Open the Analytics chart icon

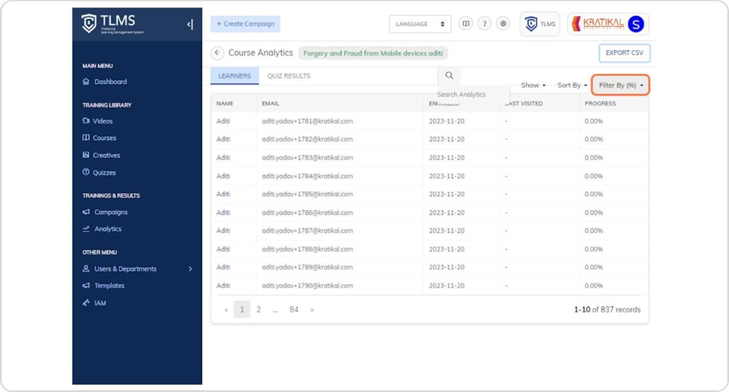tap(86, 229)
